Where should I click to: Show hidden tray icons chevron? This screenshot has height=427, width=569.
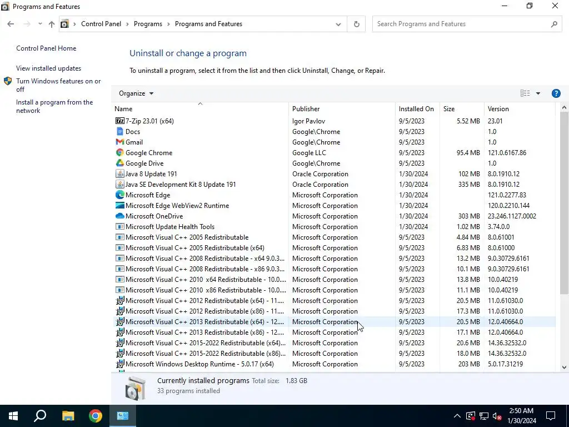pyautogui.click(x=457, y=416)
